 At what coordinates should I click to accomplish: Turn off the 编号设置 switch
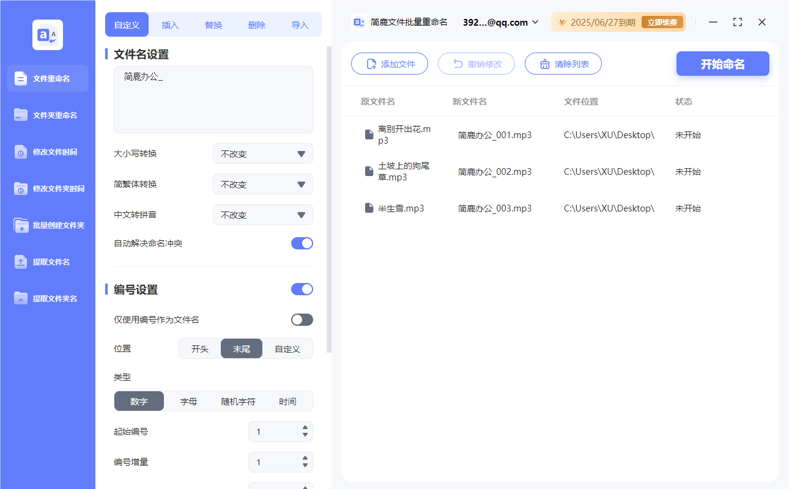click(x=302, y=289)
